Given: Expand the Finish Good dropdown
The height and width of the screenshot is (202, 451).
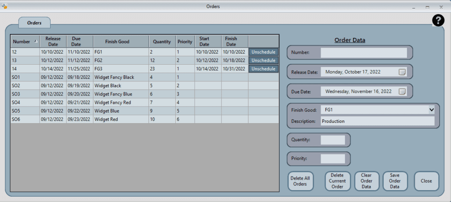Looking at the screenshot, I should click(x=431, y=110).
